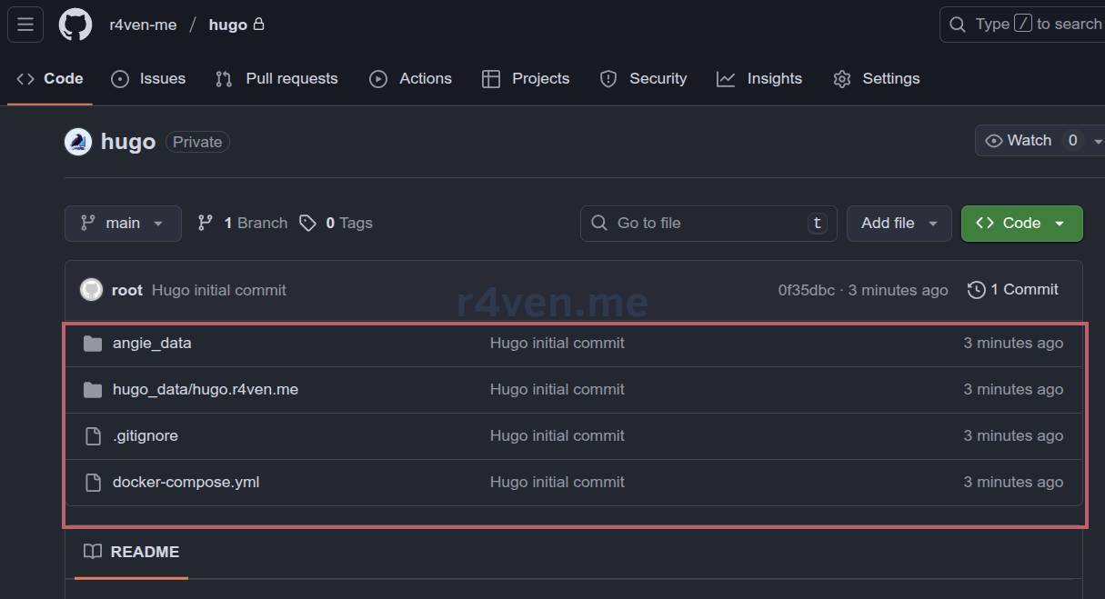Click the hugo repository avatar icon
Image resolution: width=1105 pixels, height=599 pixels.
(78, 142)
